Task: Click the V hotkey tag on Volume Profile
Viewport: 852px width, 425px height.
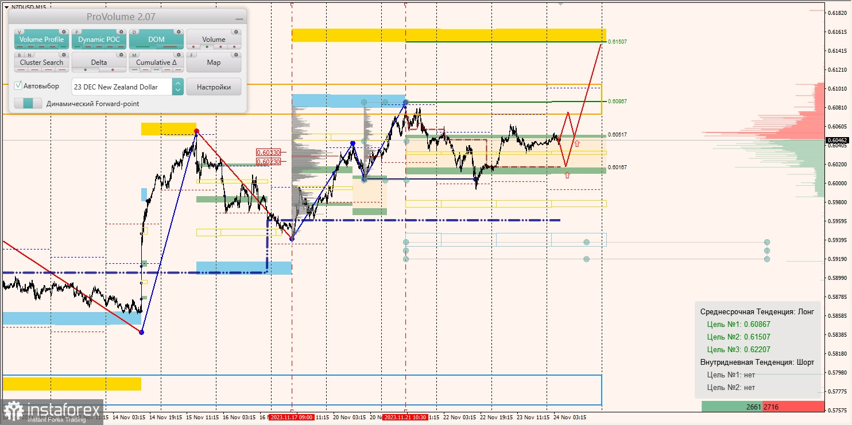Action: pos(20,32)
